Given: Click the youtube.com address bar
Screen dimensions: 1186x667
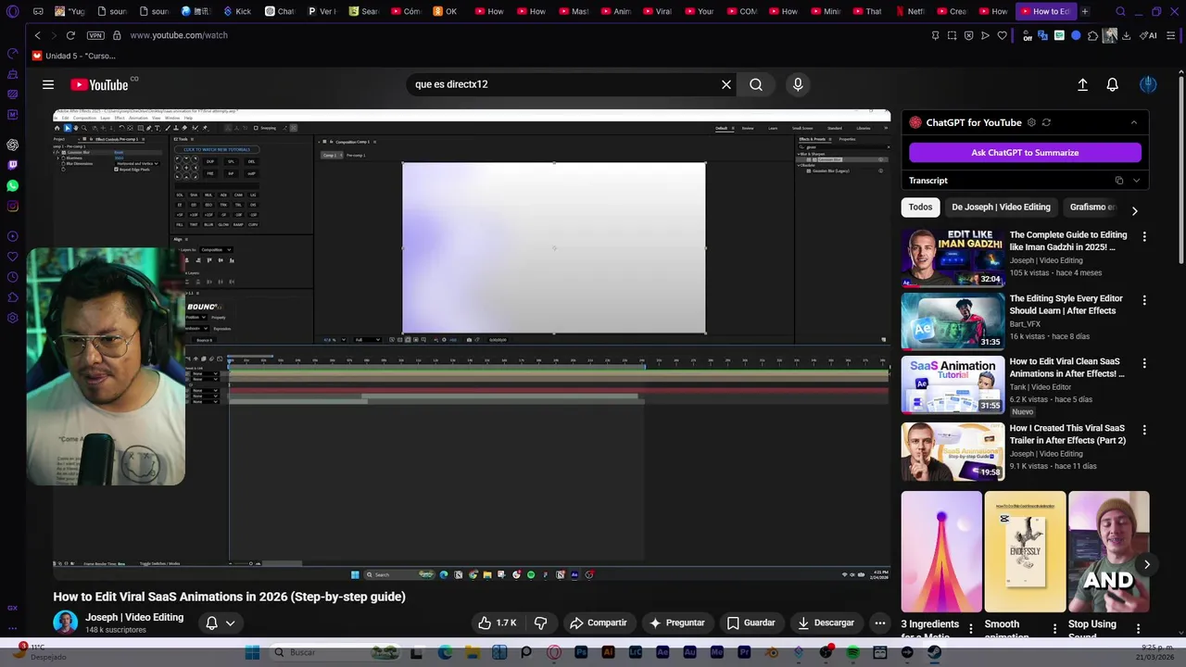Looking at the screenshot, I should [178, 35].
